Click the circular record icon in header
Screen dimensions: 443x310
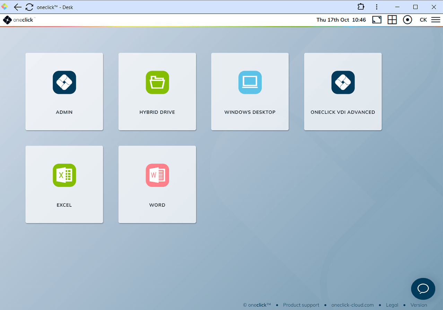407,20
